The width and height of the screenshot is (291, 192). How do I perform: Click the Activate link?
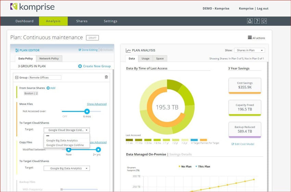[108, 50]
